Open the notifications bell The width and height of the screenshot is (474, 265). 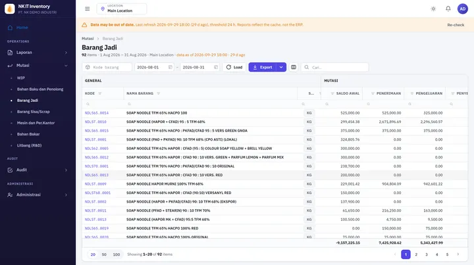point(448,9)
